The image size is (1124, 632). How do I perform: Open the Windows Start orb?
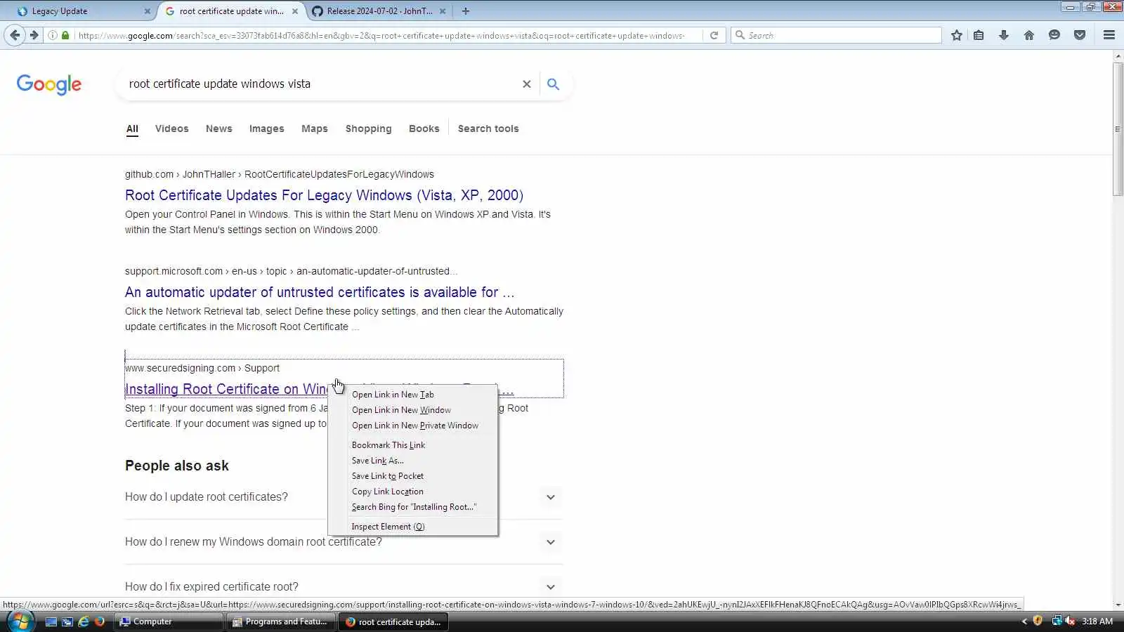coord(20,621)
